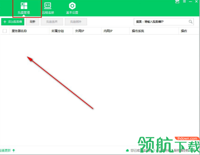200x155 pixels.
Task: Click the 操作系统 column header
Action: pyautogui.click(x=138, y=31)
